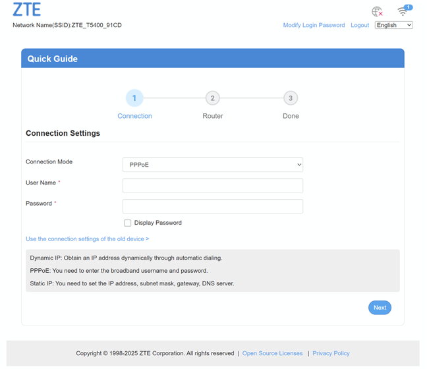The width and height of the screenshot is (427, 371).
Task: Select step 1 Connection circle
Action: [134, 98]
